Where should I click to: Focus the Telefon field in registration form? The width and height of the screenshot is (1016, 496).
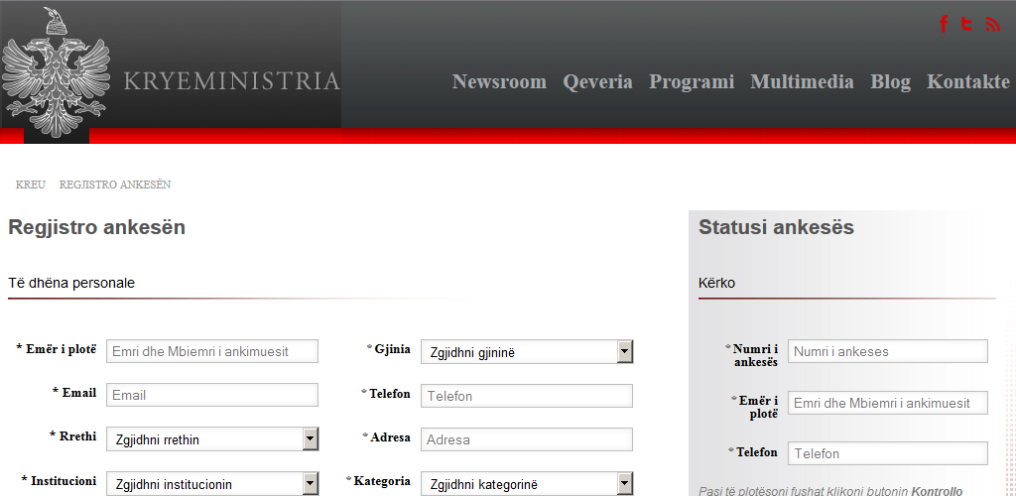pyautogui.click(x=526, y=395)
